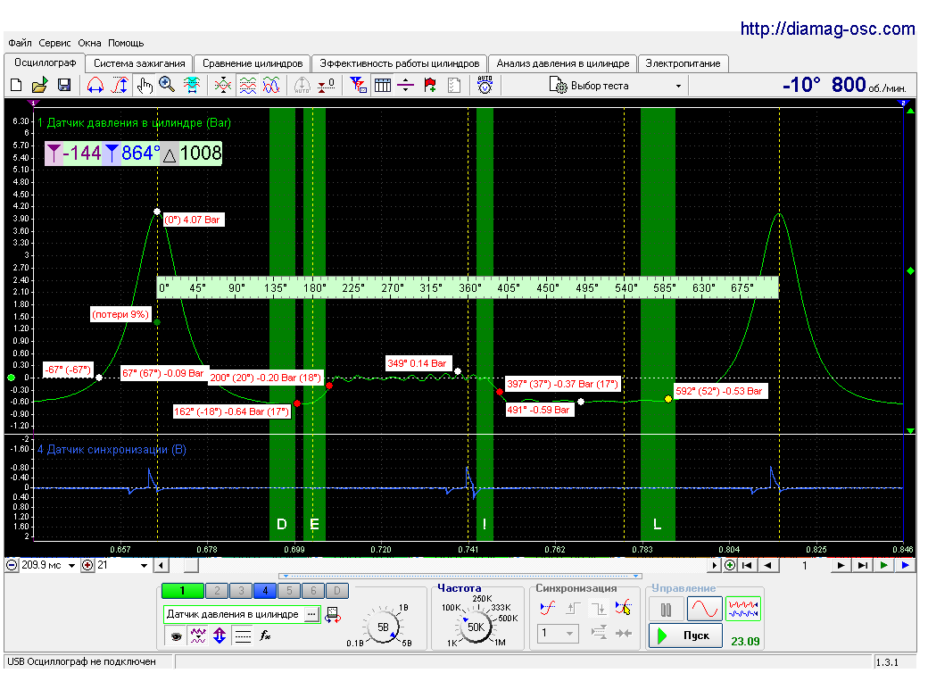Click the purple waveform filter icon
This screenshot has height=673, width=928.
pos(198,636)
